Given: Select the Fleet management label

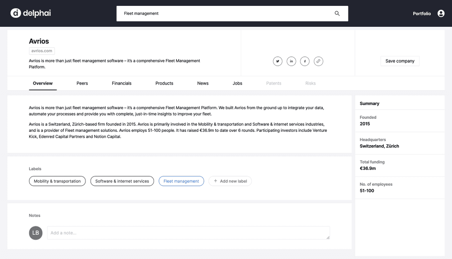Looking at the screenshot, I should 181,181.
